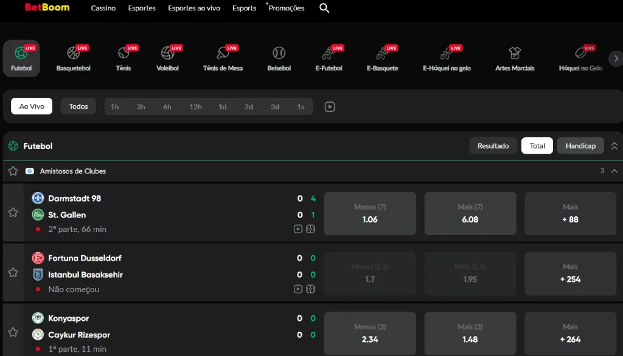This screenshot has width=623, height=356.
Task: Open the Esportes menu
Action: (142, 8)
